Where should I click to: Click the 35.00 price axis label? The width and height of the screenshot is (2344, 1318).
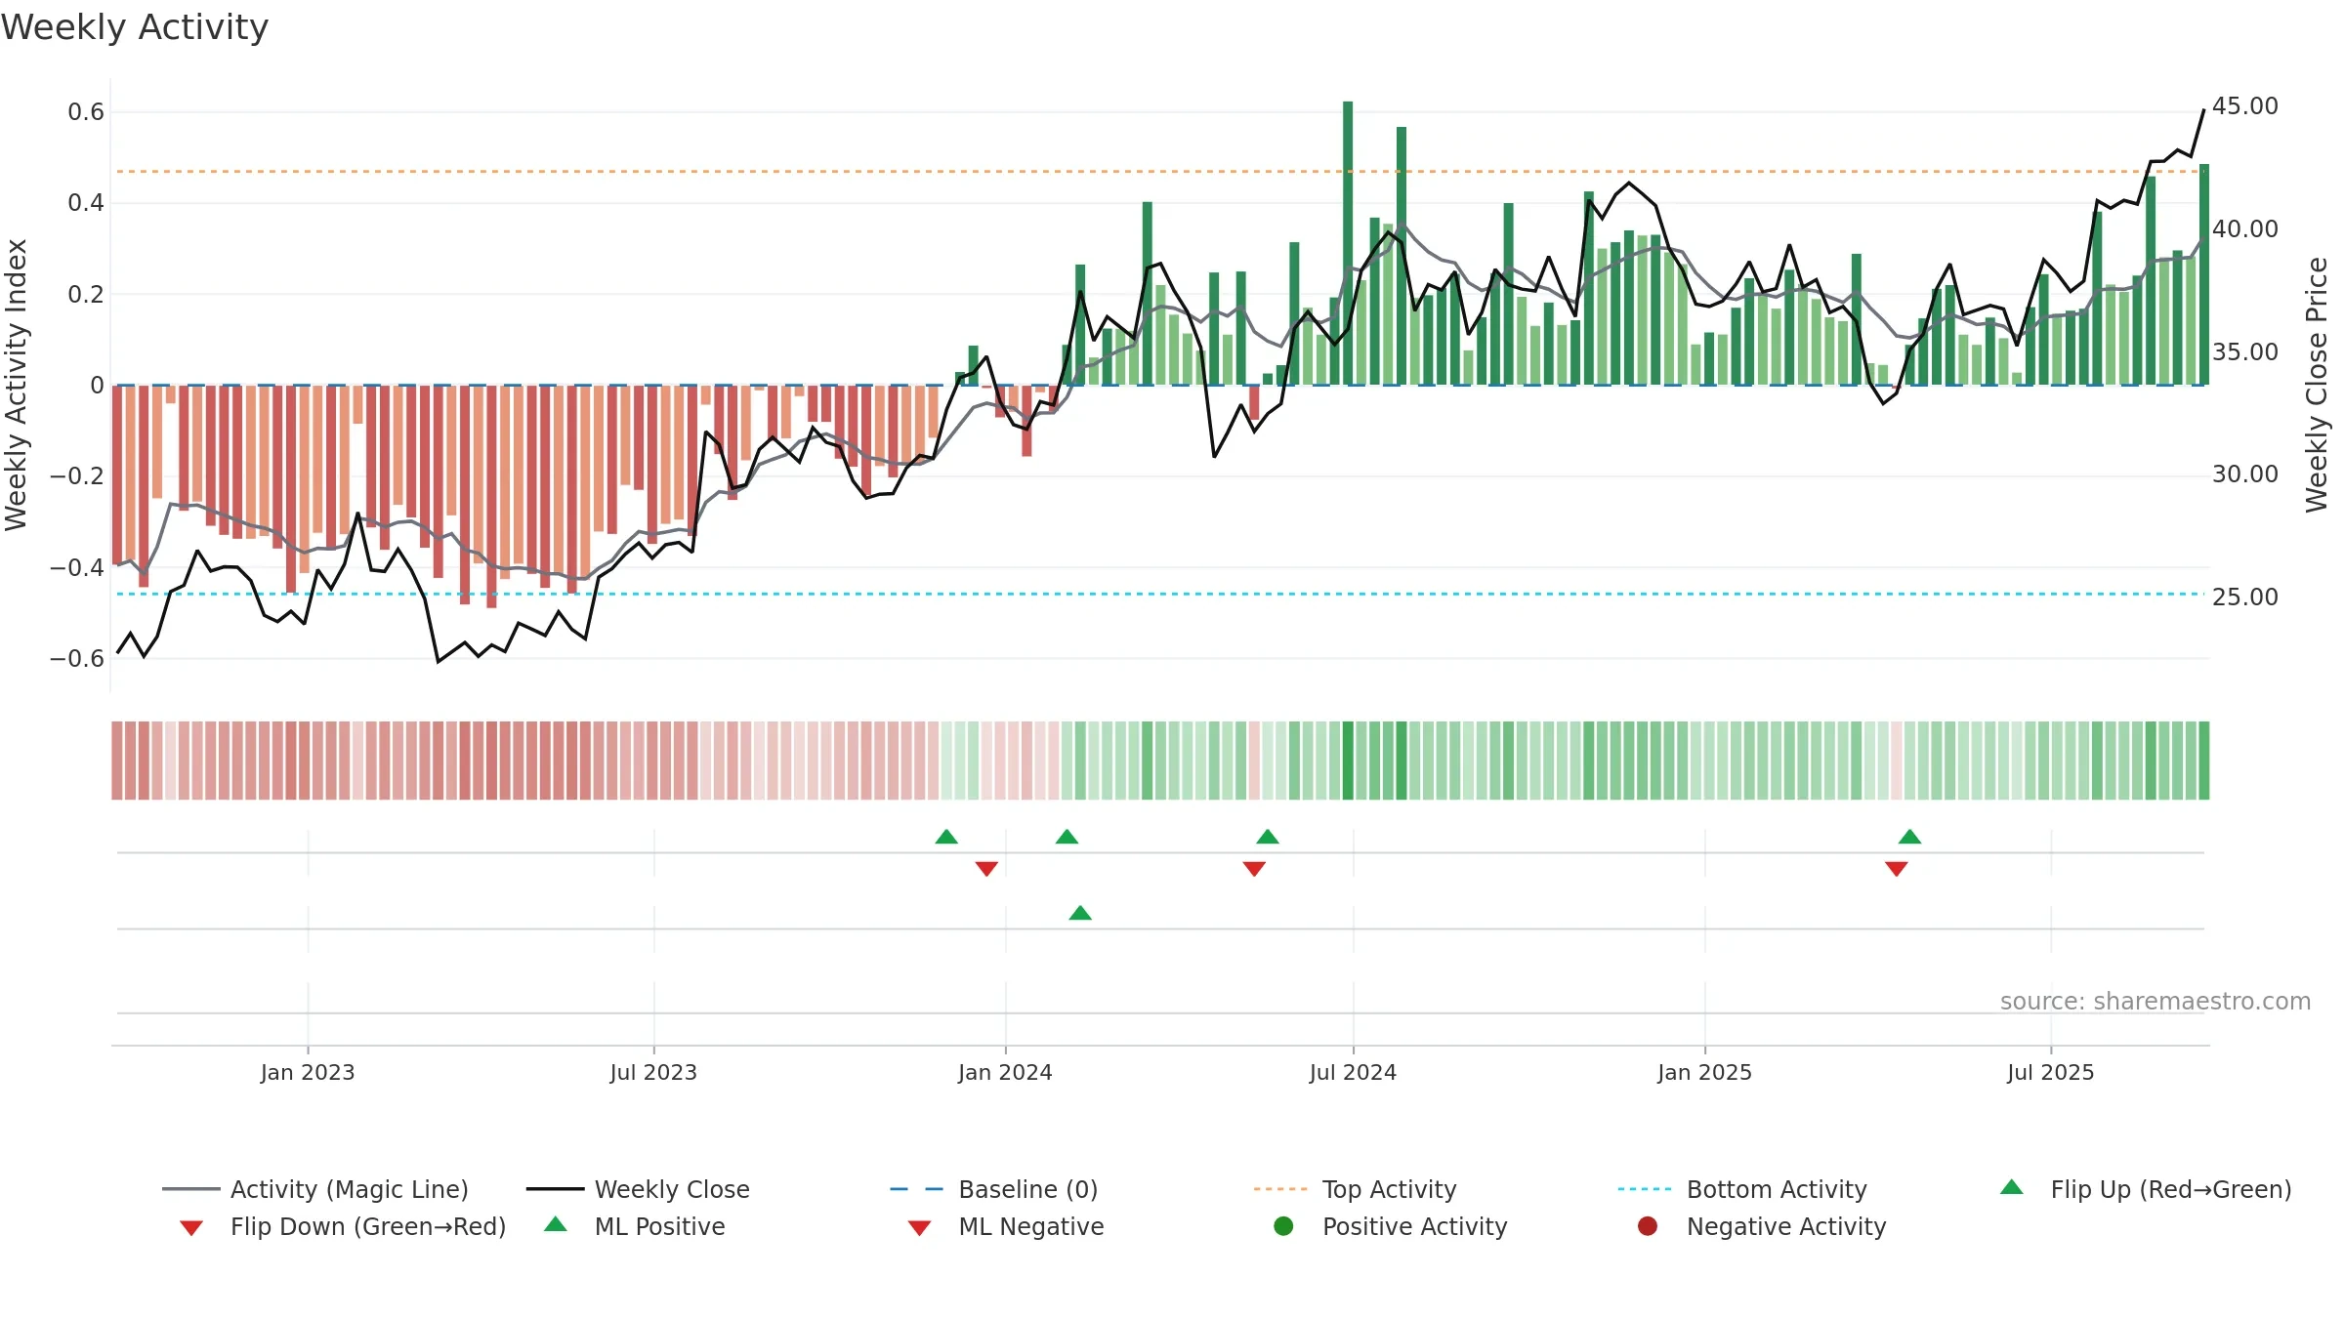2244,352
